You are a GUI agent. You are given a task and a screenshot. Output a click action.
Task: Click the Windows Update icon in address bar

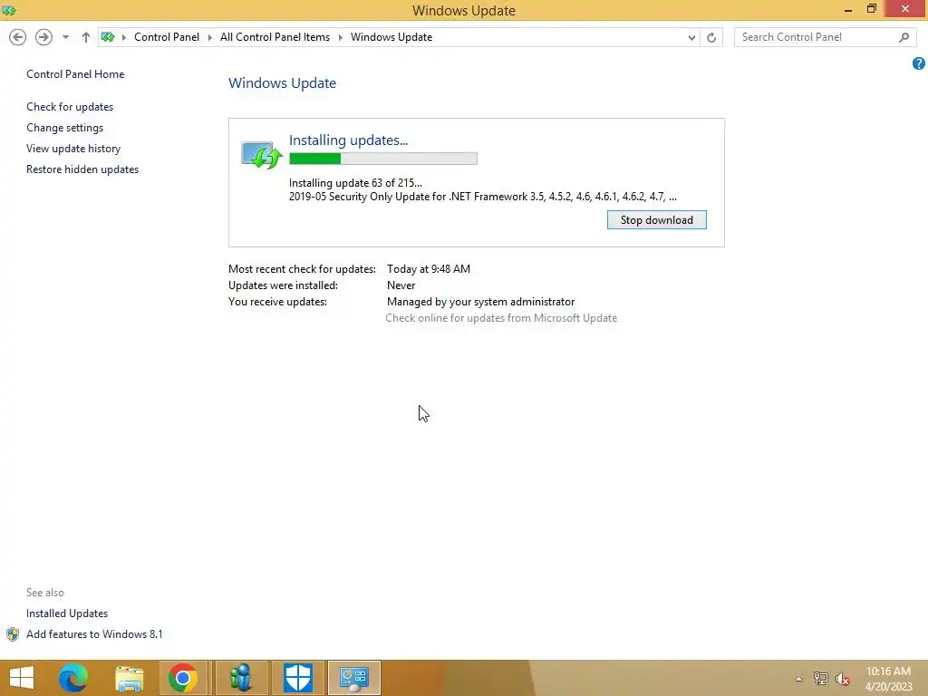(x=108, y=36)
